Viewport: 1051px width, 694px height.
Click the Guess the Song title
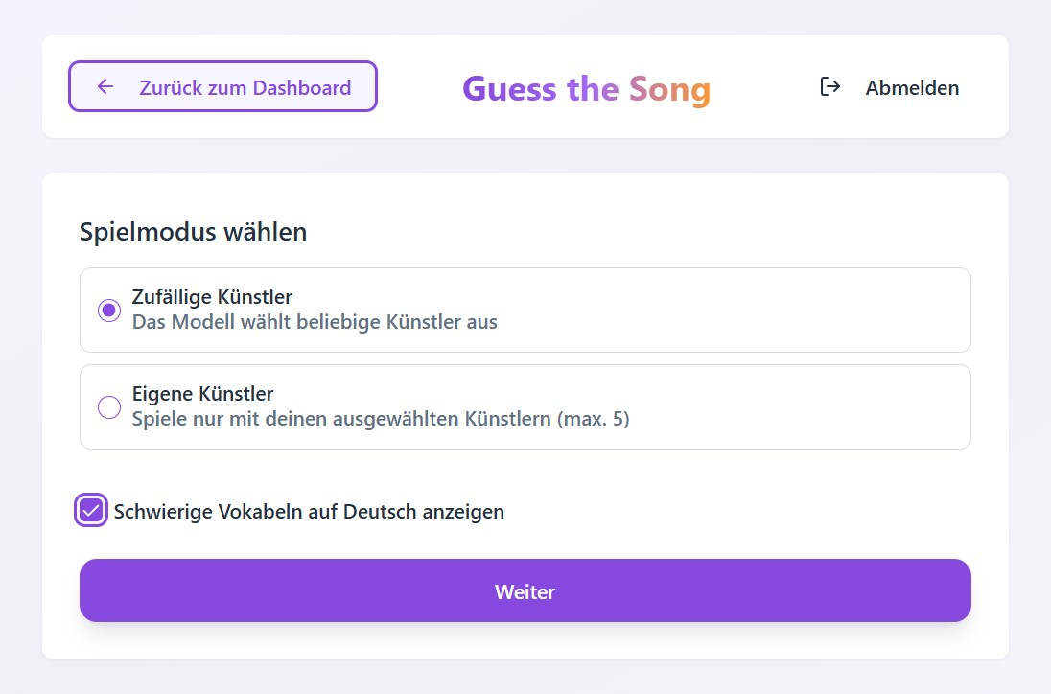pyautogui.click(x=586, y=87)
